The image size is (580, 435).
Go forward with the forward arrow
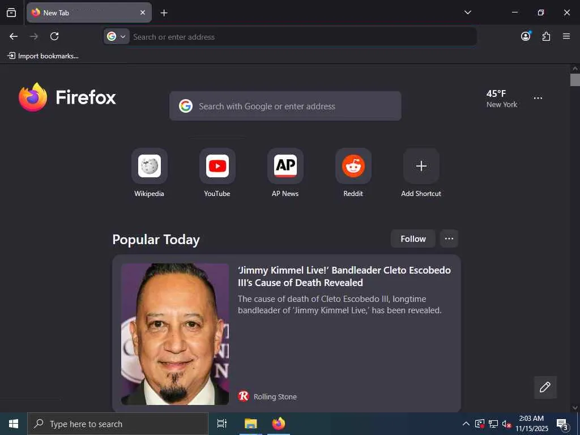(33, 36)
